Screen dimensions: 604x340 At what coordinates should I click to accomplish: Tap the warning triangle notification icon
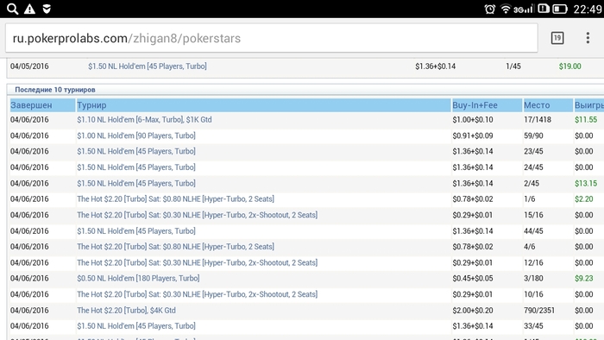[x=29, y=9]
